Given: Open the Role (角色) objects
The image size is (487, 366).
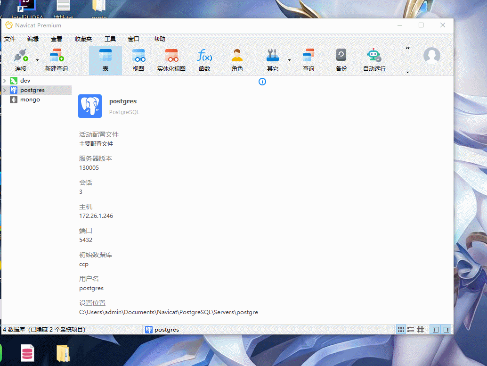Looking at the screenshot, I should pyautogui.click(x=237, y=60).
